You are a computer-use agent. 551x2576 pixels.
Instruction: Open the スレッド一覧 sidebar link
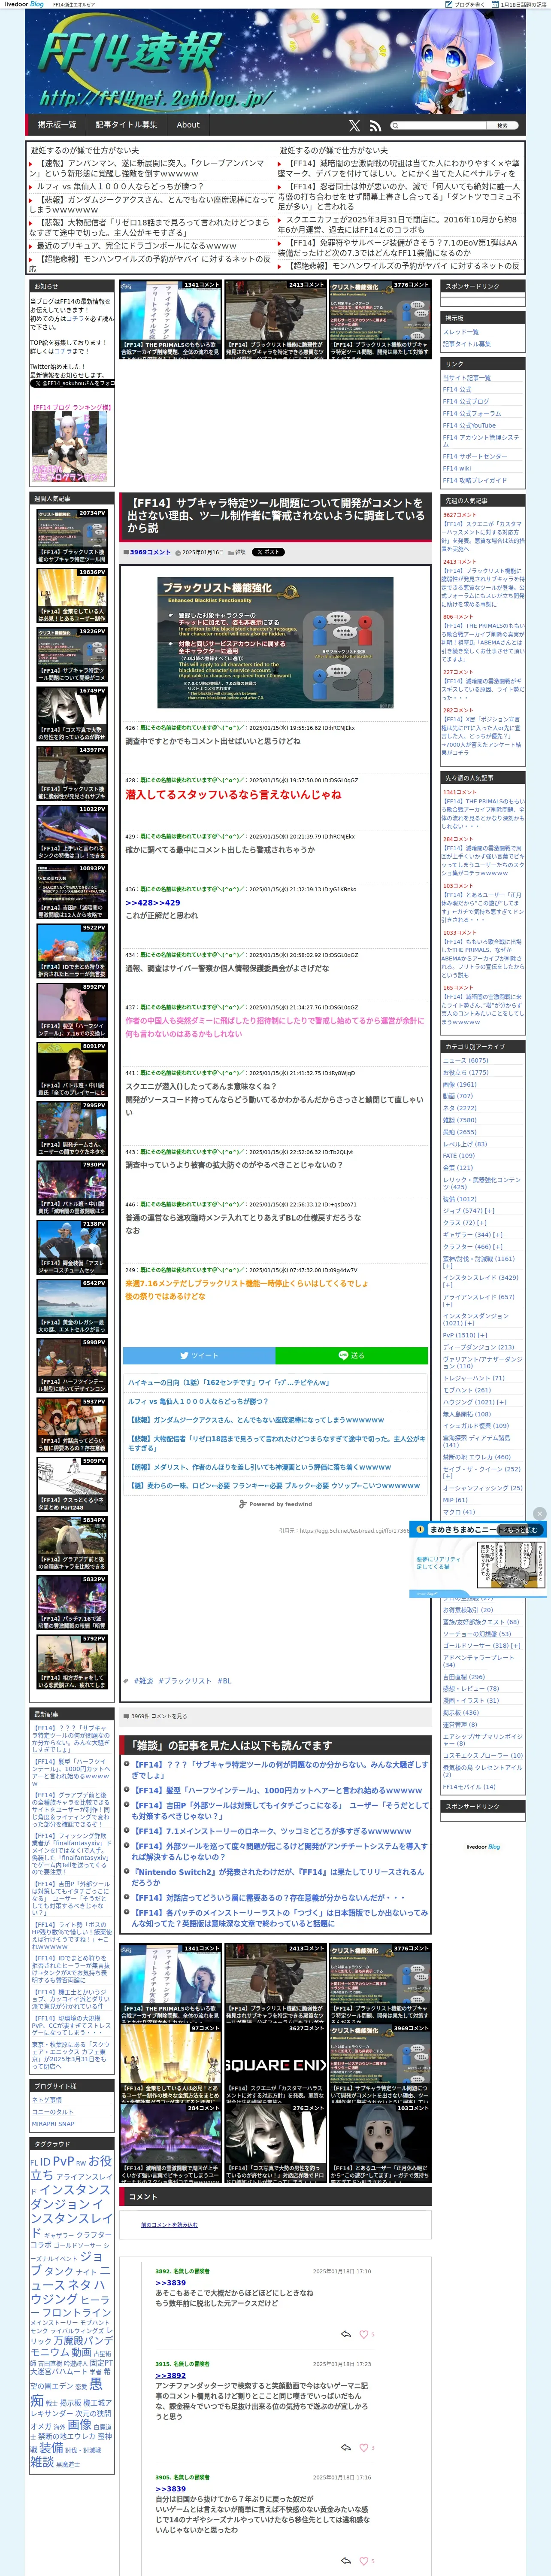[461, 332]
